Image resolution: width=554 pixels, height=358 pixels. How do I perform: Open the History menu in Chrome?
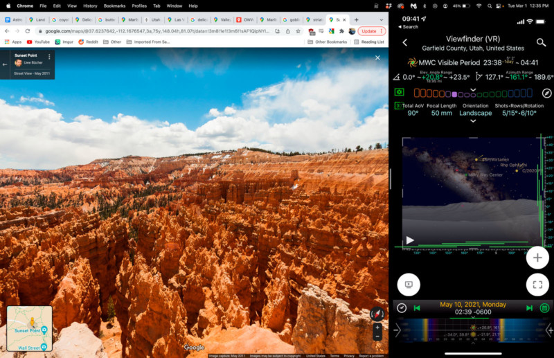(90, 6)
